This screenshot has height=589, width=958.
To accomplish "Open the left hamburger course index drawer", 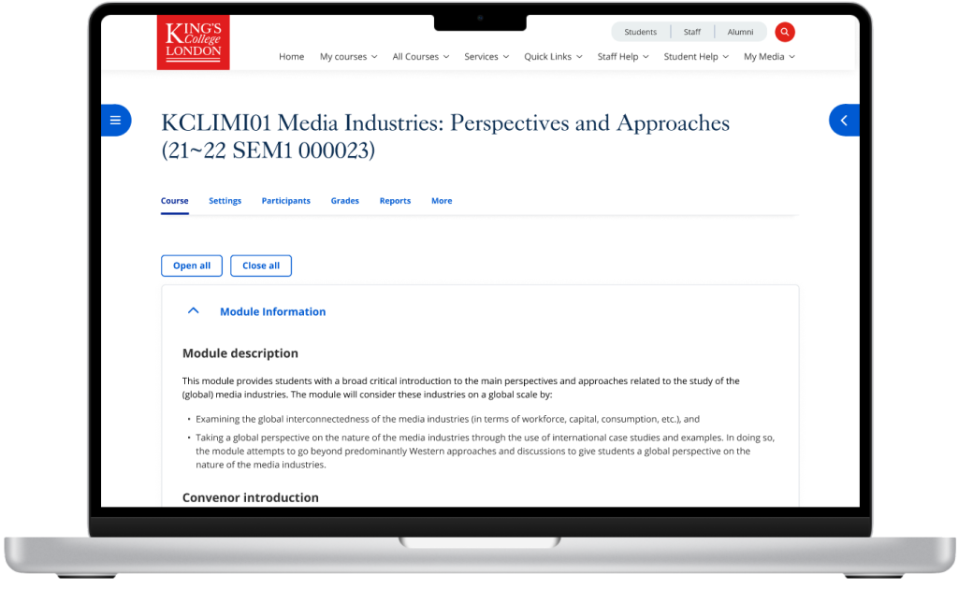I will 116,120.
